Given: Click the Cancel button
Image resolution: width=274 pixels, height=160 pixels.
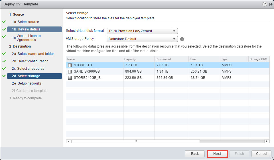Looking at the screenshot, I should point(261,154).
